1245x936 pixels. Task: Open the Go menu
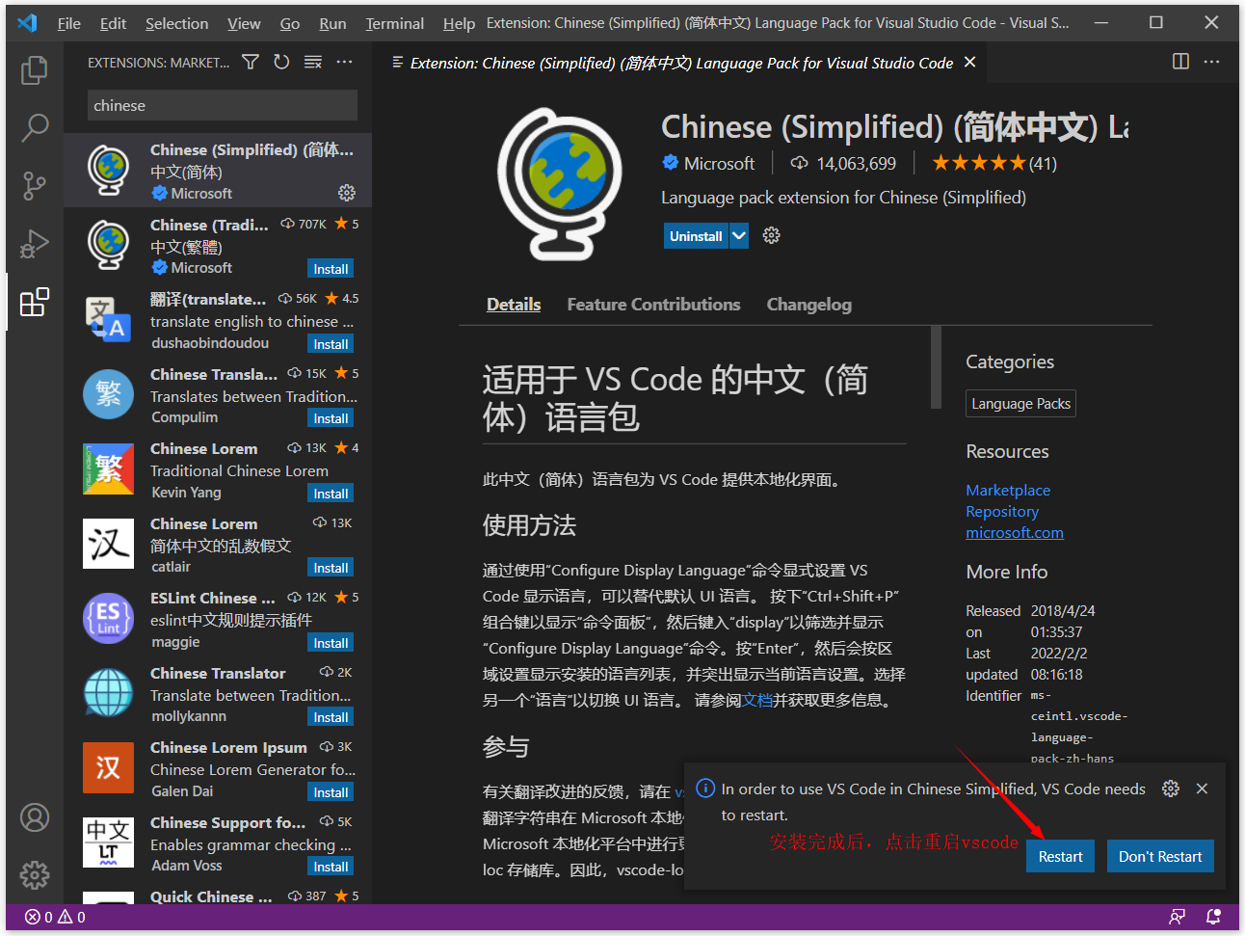[x=290, y=23]
